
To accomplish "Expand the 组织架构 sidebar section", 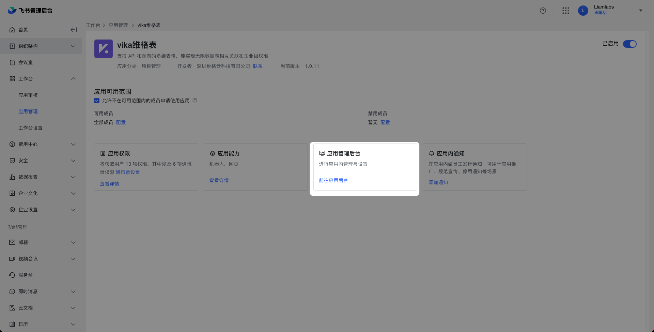I will point(73,46).
